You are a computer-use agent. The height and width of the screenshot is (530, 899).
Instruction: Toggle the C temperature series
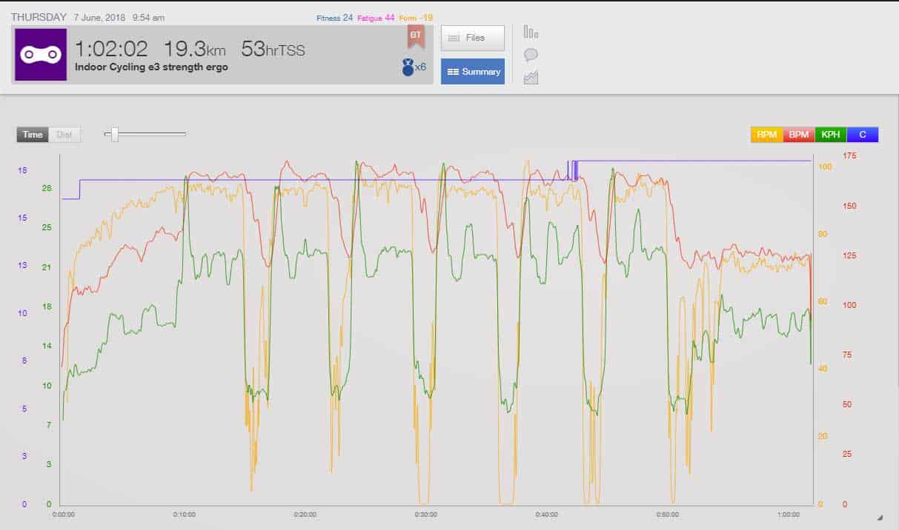(x=863, y=135)
